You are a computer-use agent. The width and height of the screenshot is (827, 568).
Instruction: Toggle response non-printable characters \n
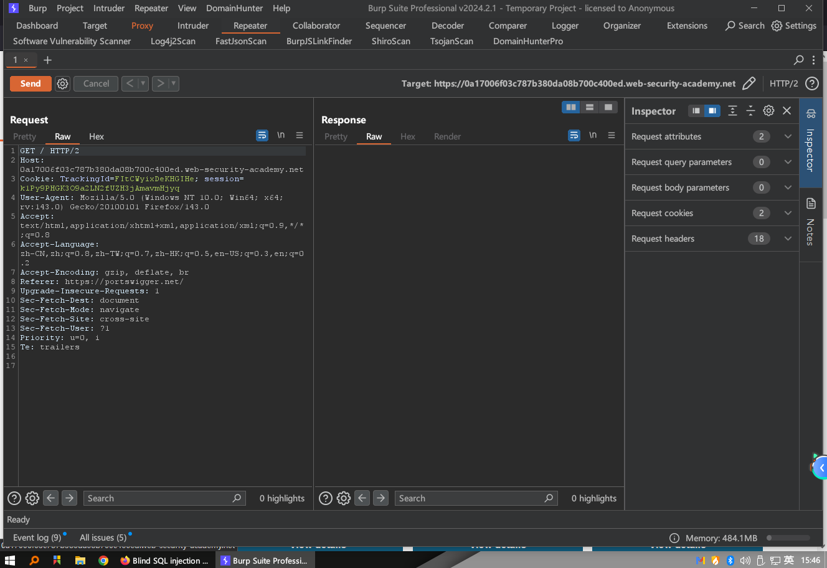(593, 135)
